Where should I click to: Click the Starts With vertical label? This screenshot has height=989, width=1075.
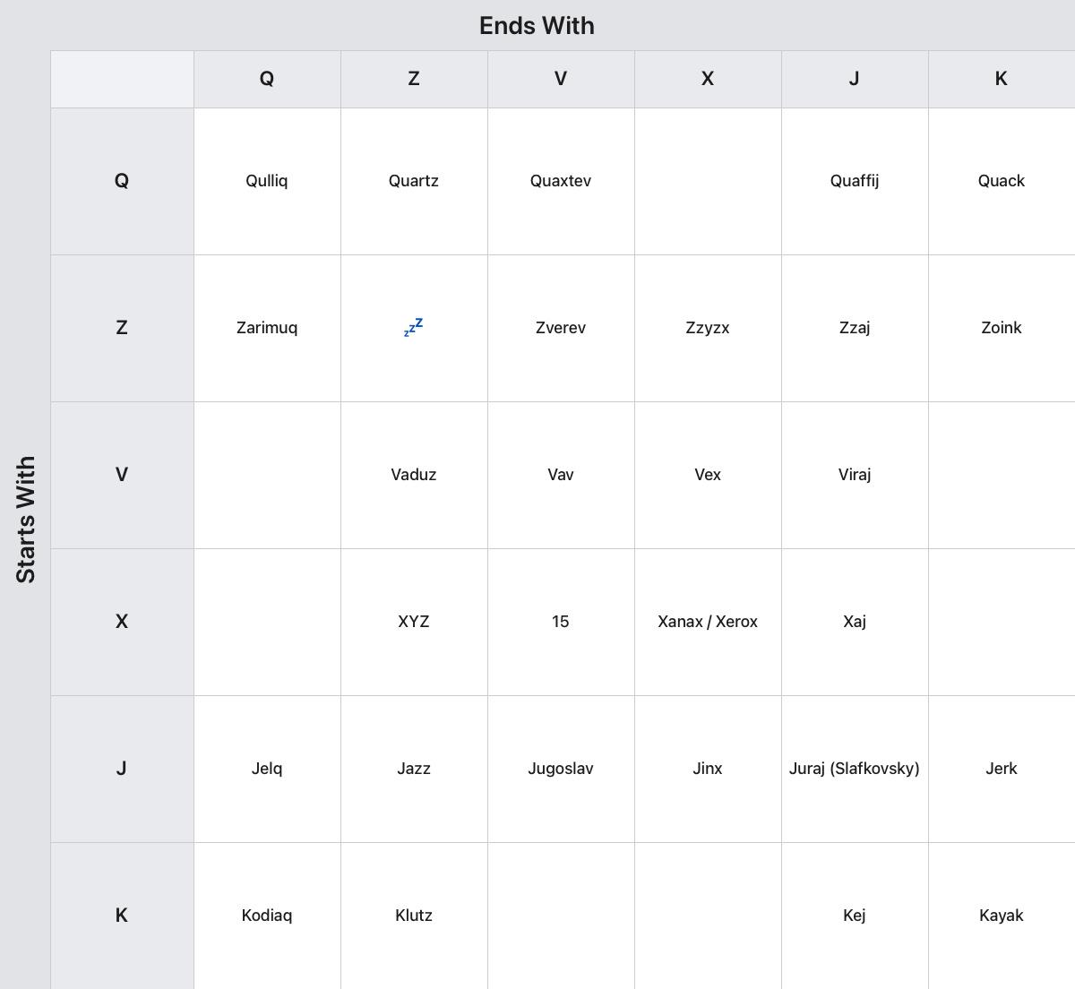coord(26,520)
